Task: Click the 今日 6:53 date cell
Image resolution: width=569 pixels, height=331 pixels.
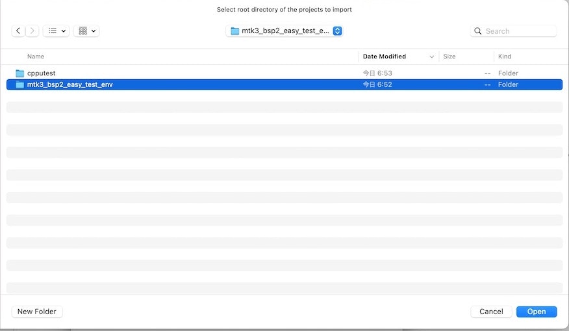Action: click(x=377, y=73)
